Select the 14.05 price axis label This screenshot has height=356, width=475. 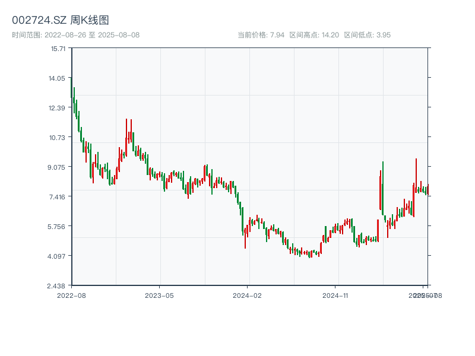point(58,78)
